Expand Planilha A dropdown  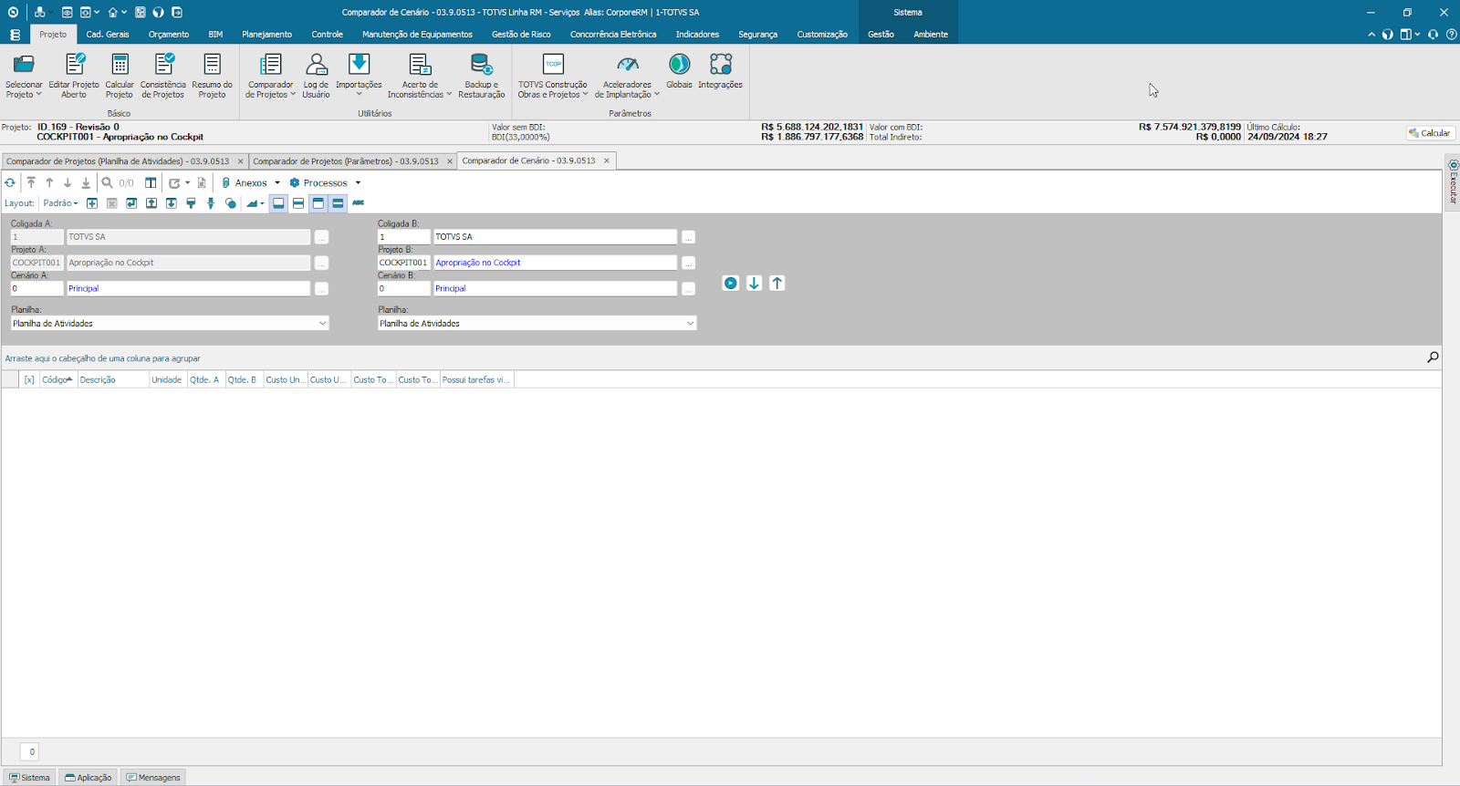click(x=322, y=323)
